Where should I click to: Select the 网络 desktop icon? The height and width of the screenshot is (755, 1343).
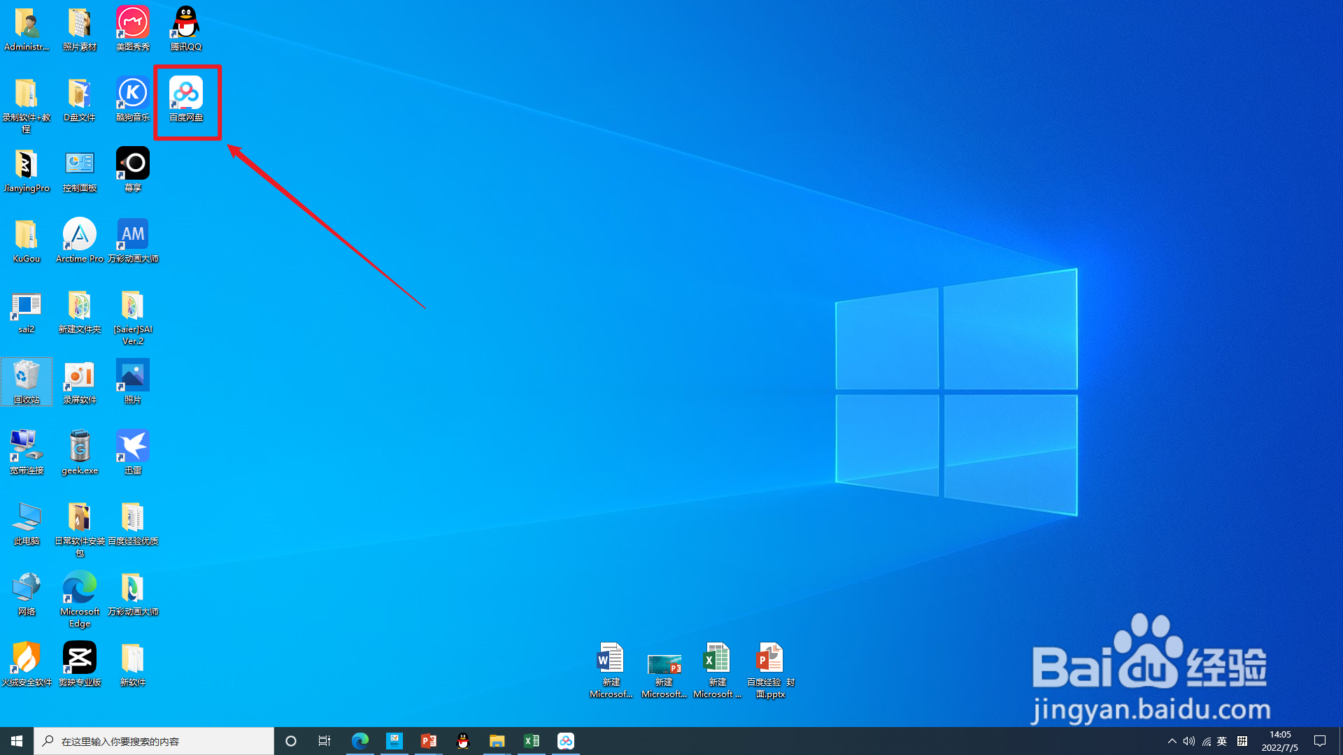point(27,594)
